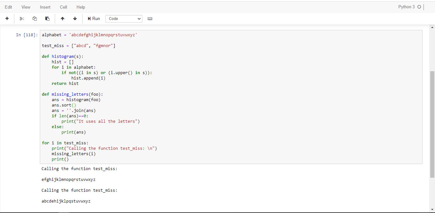Cut the selected cell with scissors icon
This screenshot has height=213, width=435.
point(22,19)
